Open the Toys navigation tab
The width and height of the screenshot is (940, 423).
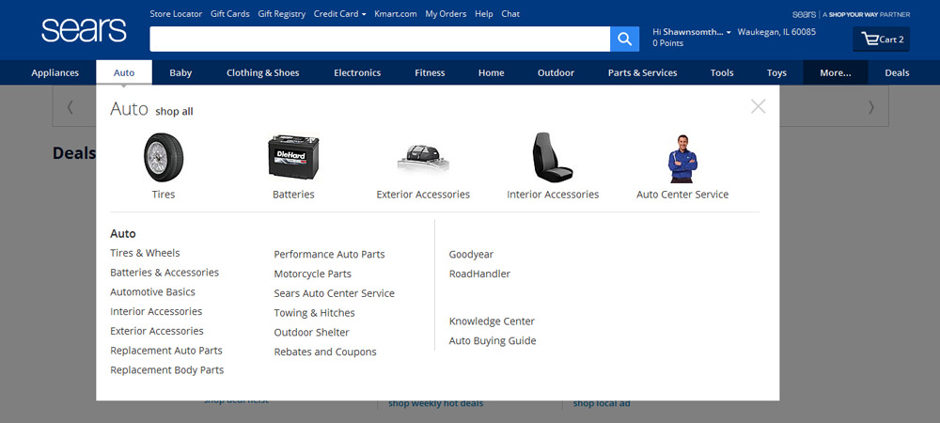point(776,72)
